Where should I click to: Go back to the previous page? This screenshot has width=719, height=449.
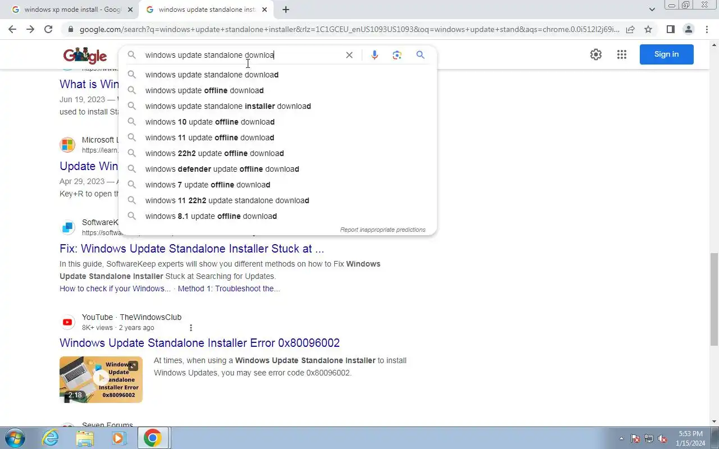[x=12, y=29]
